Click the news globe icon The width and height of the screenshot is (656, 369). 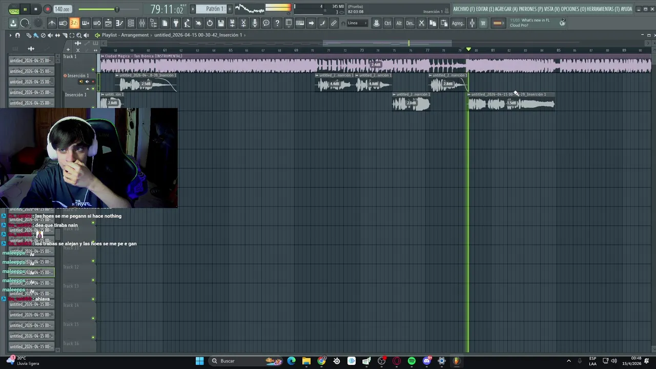click(x=562, y=23)
